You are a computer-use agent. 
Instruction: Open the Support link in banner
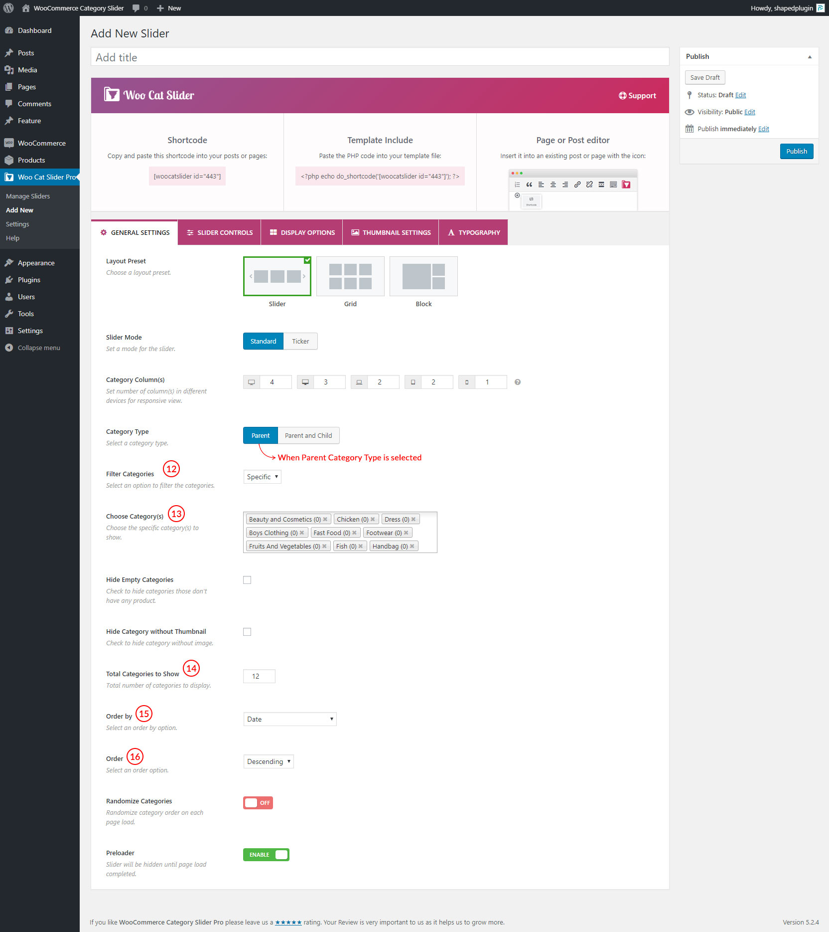[x=637, y=96]
